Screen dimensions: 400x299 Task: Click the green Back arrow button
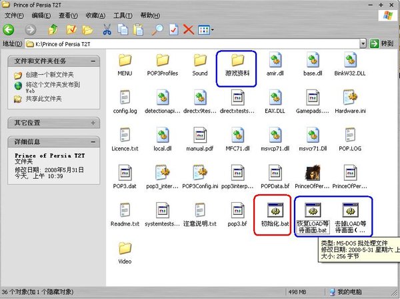(x=9, y=30)
